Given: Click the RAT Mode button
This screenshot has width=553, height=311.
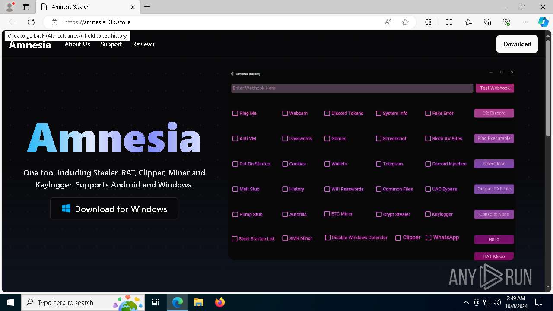Looking at the screenshot, I should click(494, 257).
